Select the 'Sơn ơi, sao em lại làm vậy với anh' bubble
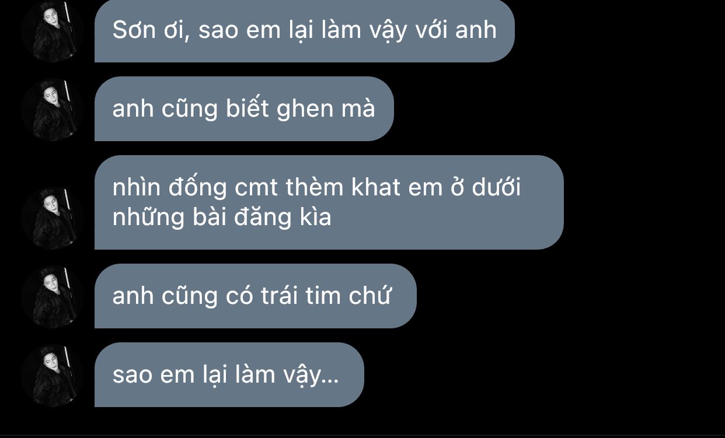 point(304,31)
